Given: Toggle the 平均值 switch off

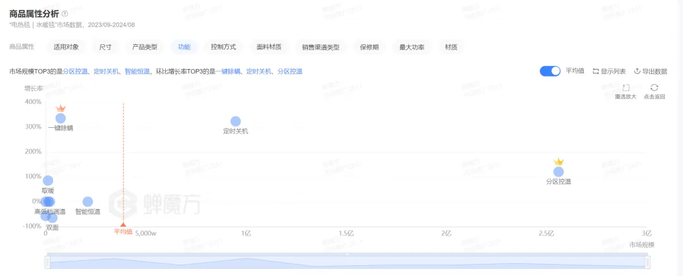Looking at the screenshot, I should [550, 71].
